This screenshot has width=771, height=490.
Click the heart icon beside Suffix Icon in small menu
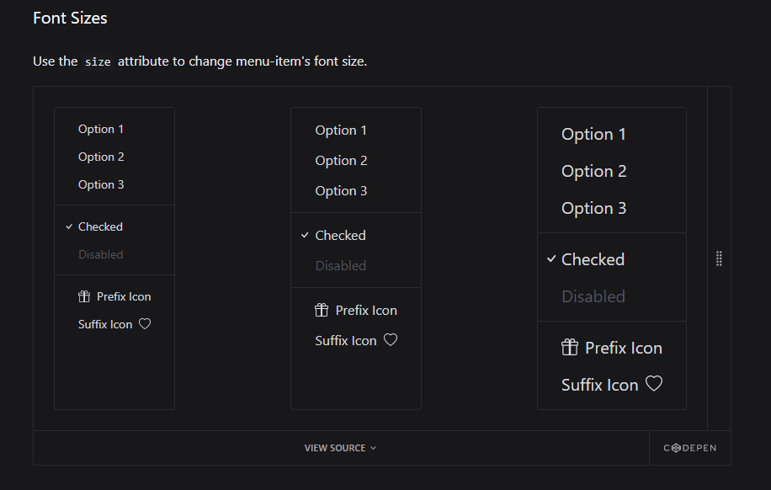[x=143, y=324]
